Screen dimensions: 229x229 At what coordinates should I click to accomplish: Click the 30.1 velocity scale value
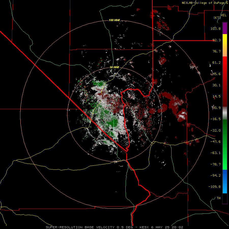pyautogui.click(x=217, y=85)
